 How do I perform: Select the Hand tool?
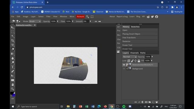[x=13, y=84]
